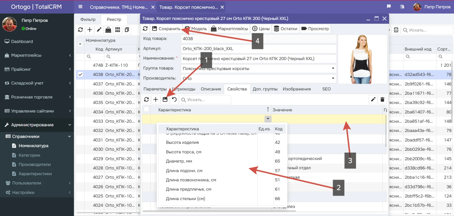Open the Просмотр button
Viewport: 454px width, 216px height.
(x=315, y=29)
